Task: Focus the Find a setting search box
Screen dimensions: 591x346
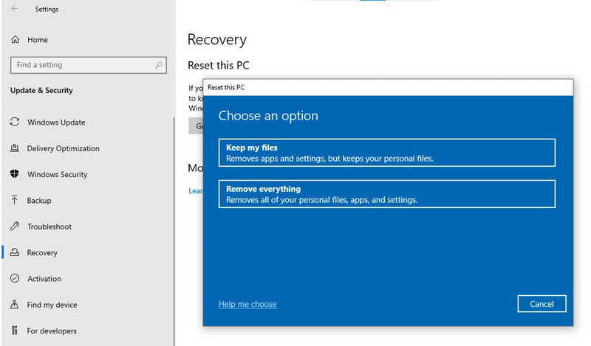Action: point(89,65)
